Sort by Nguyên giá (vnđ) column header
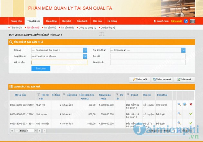203x142 pixels. coord(105,97)
